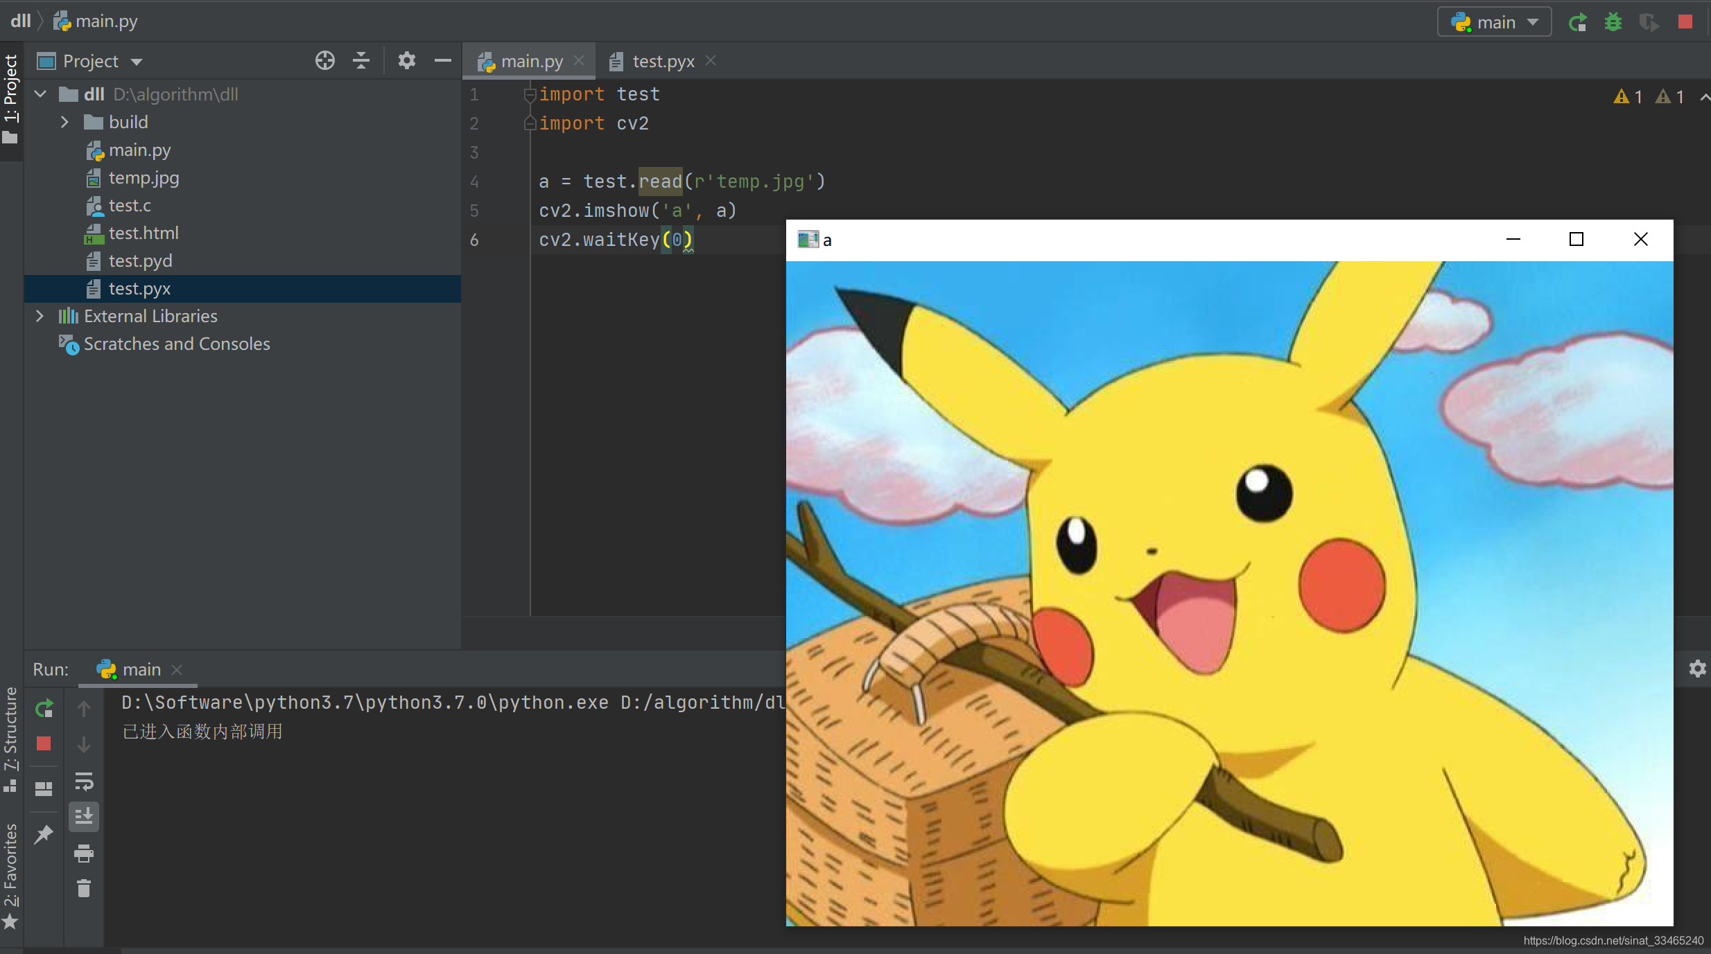Click the Debug bug icon
This screenshot has height=954, width=1711.
[1613, 22]
